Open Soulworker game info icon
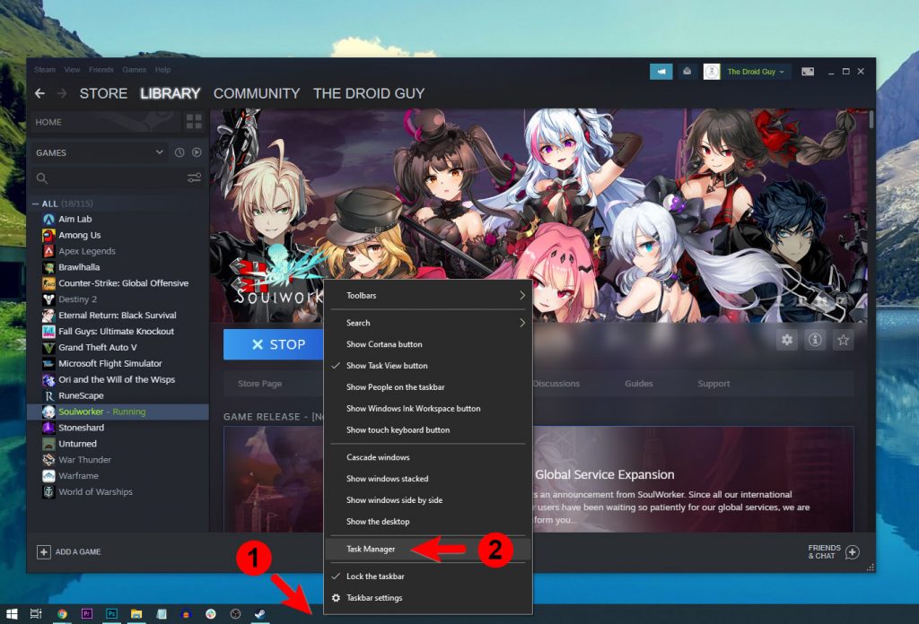Screen dimensions: 919x624 coord(815,340)
